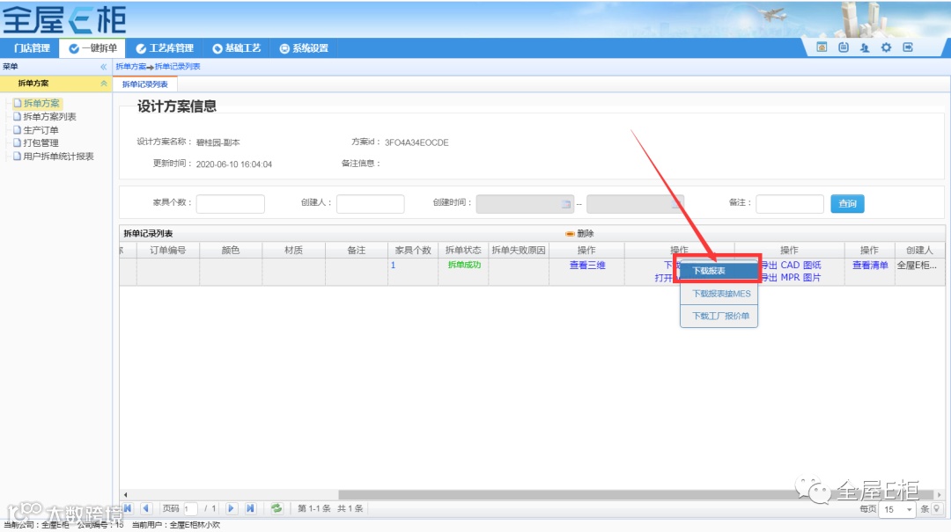The image size is (951, 532).
Task: Click the 导出 CAD 图纸 link
Action: [x=791, y=265]
